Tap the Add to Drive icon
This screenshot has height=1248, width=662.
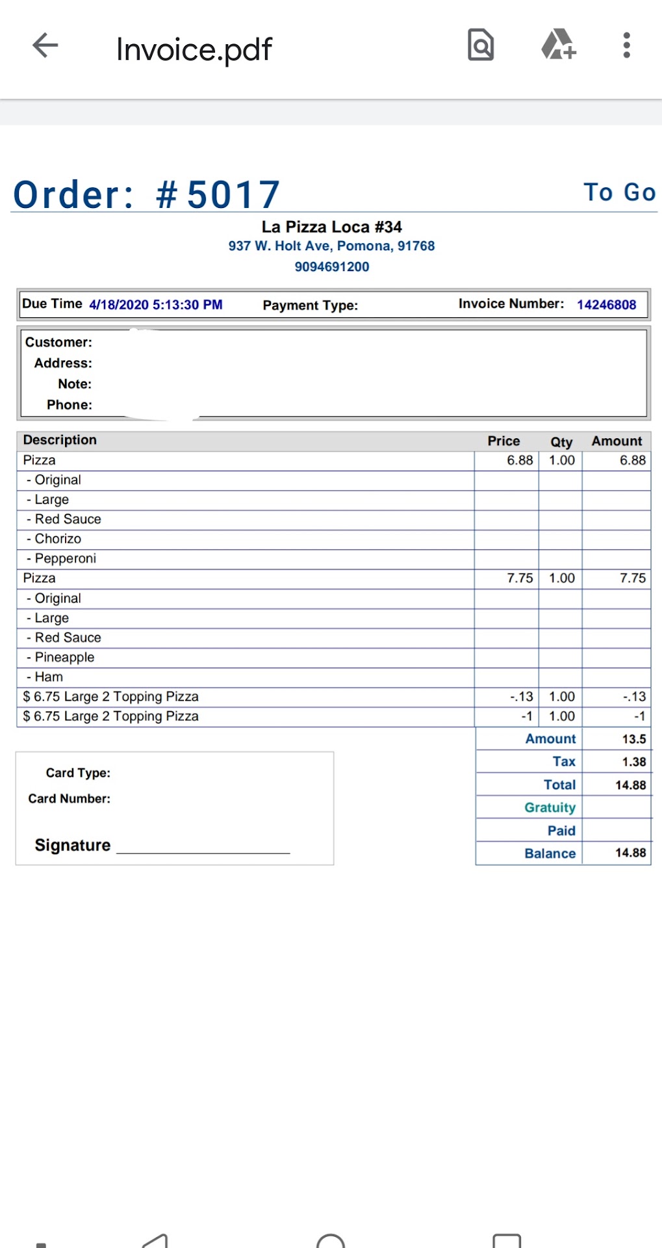coord(558,45)
